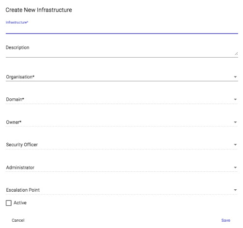Screen dimensions: 243x228
Task: Save the new infrastructure
Action: 226,220
